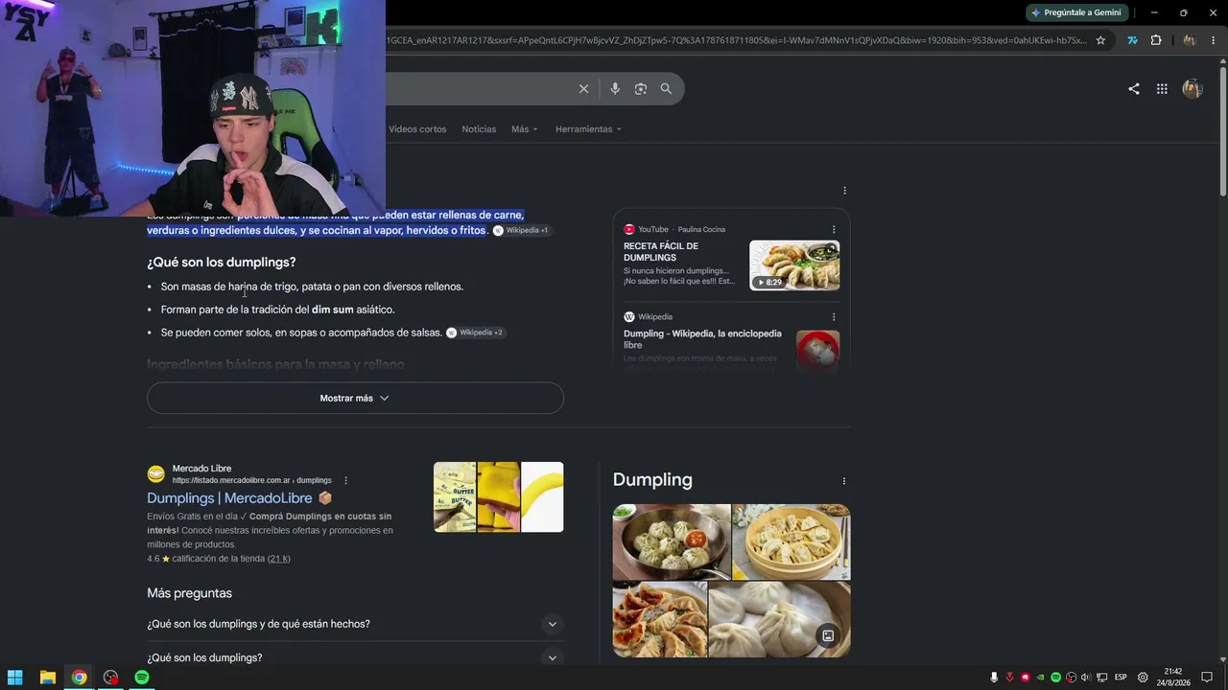Viewport: 1228px width, 690px height.
Task: Expand the last '¿Qué son los dumplings?' question
Action: click(355, 658)
